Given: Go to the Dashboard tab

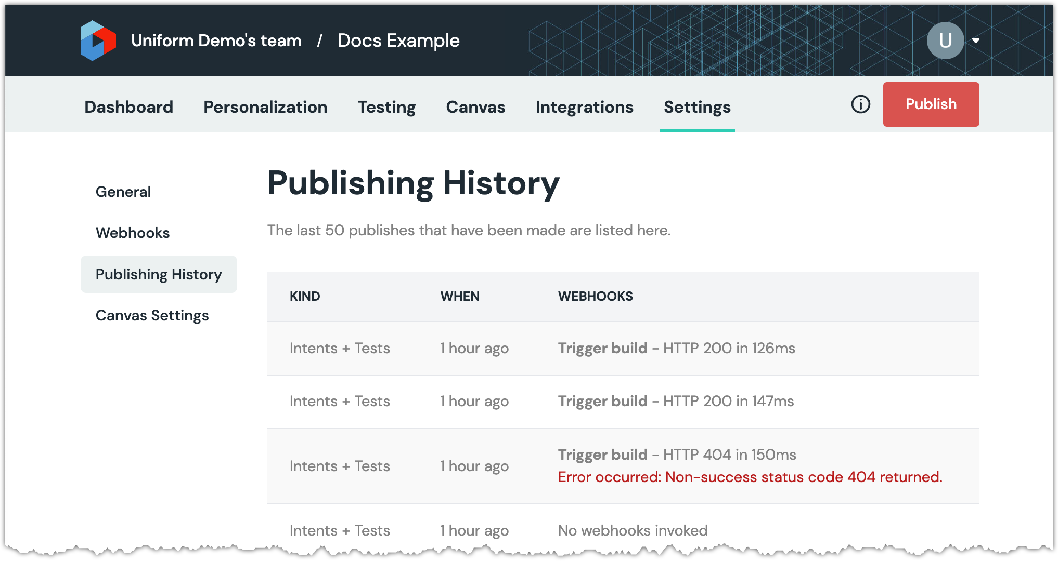Looking at the screenshot, I should point(128,107).
